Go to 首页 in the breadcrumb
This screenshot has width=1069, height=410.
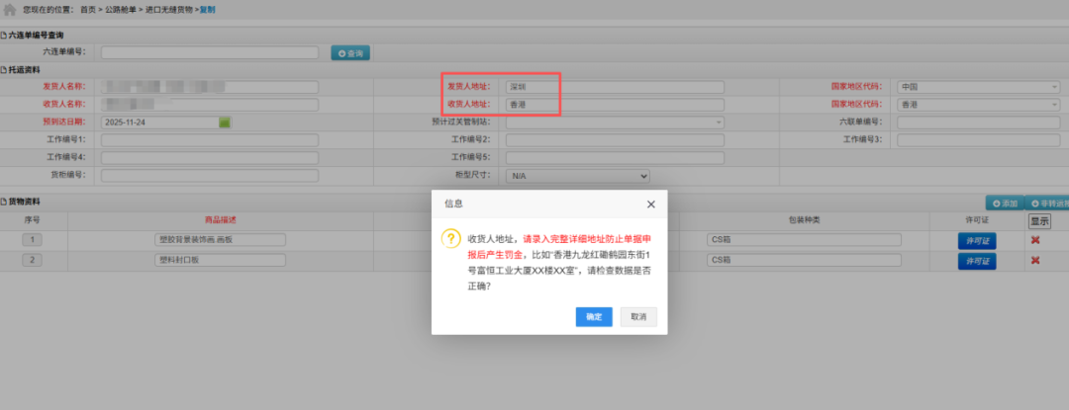click(88, 10)
